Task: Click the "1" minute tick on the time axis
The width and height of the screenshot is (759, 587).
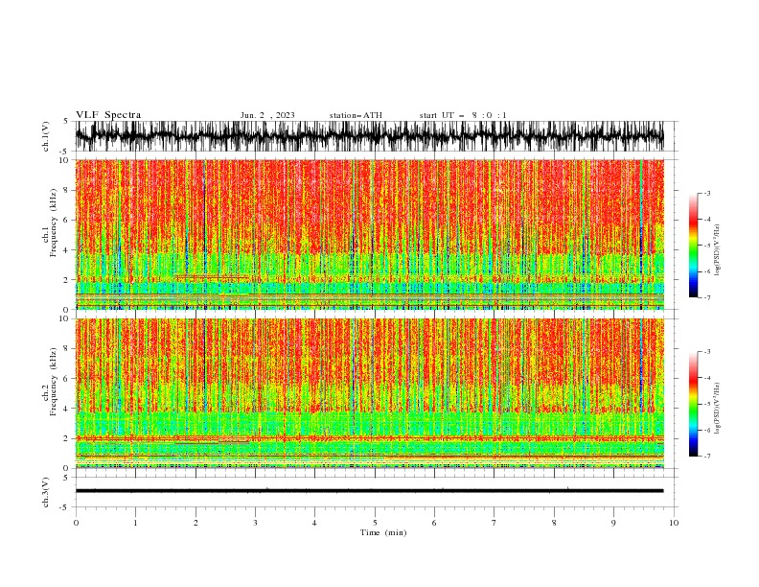Action: tap(135, 523)
